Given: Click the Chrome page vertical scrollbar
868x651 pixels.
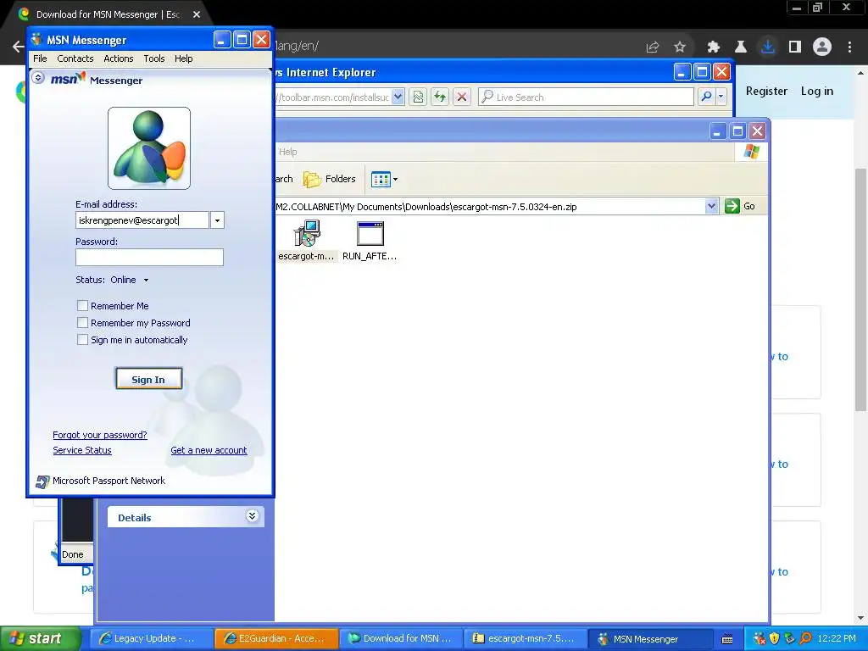Looking at the screenshot, I should [860, 289].
